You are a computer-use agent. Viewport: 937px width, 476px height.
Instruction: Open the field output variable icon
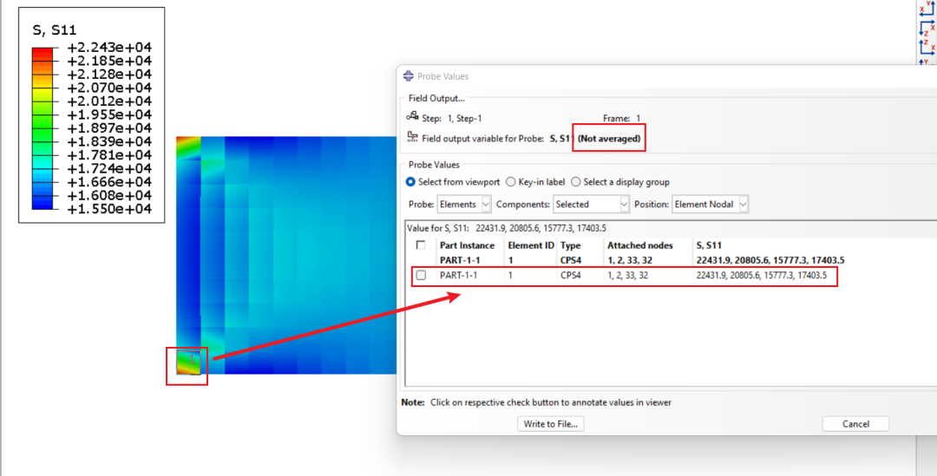click(412, 137)
